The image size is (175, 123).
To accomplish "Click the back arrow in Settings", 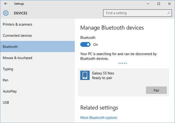I will click(6, 4).
